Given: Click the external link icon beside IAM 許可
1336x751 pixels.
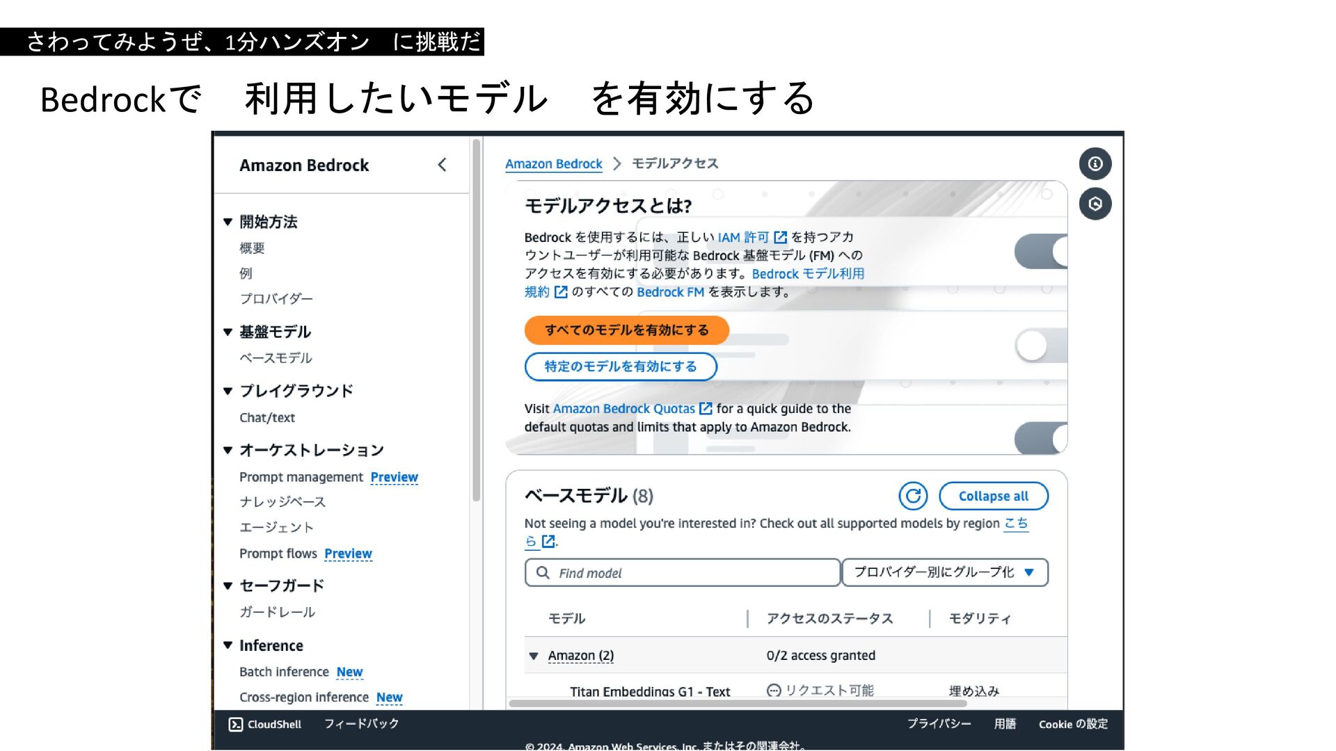Looking at the screenshot, I should click(780, 238).
